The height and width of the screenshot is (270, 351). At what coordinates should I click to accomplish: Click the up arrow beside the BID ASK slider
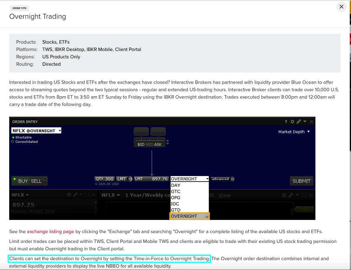168,141
